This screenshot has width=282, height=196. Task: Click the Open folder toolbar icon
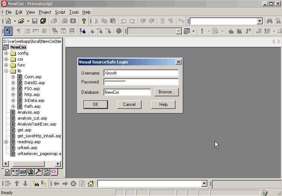pyautogui.click(x=21, y=21)
